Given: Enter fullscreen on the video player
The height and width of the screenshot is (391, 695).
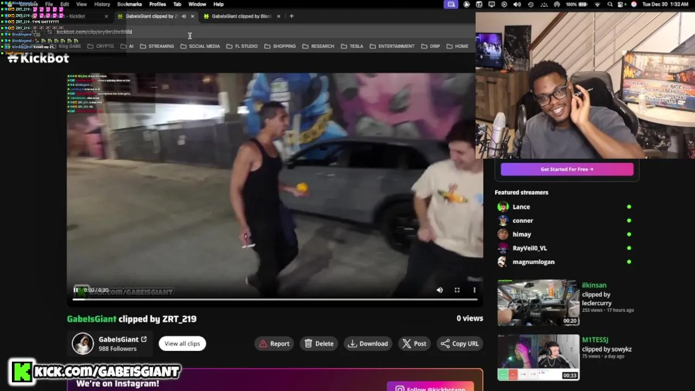Looking at the screenshot, I should pos(457,290).
